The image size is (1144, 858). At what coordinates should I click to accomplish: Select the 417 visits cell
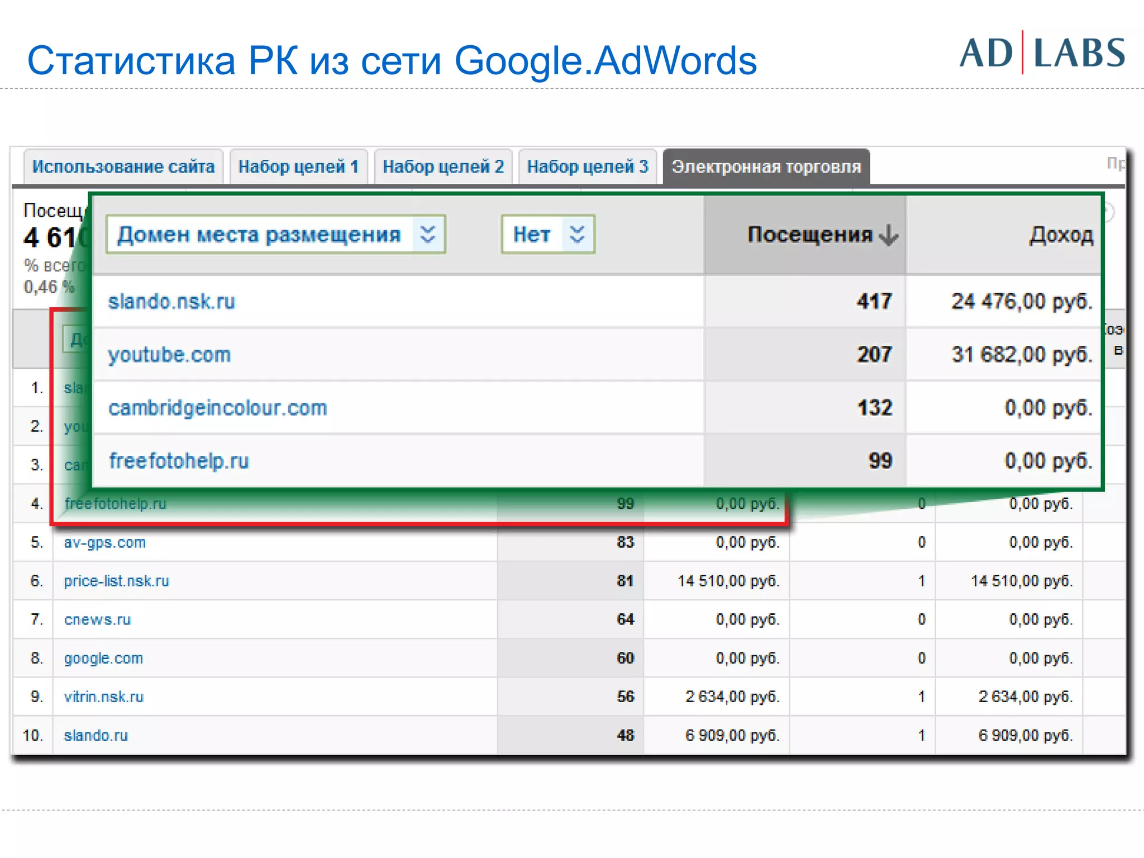point(805,302)
